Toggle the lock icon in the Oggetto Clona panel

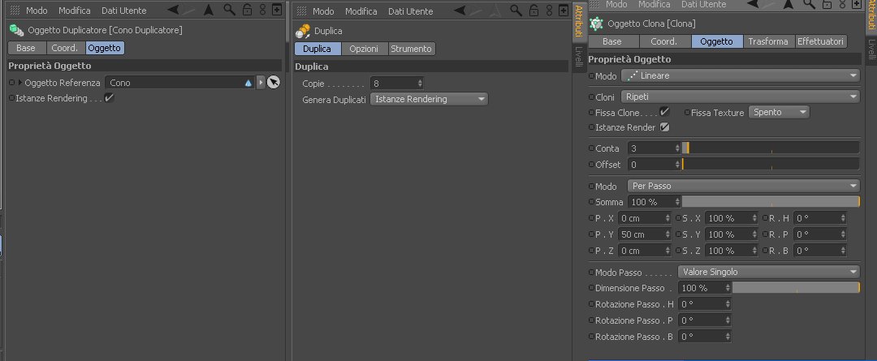(x=827, y=5)
